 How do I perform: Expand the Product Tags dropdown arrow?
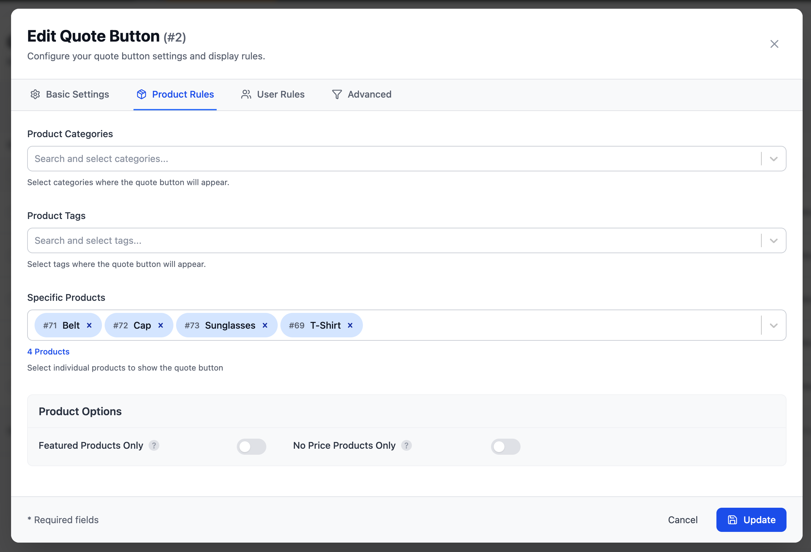coord(773,240)
